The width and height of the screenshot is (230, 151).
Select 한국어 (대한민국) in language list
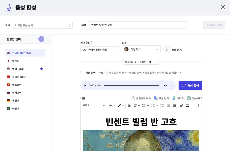coord(25,53)
